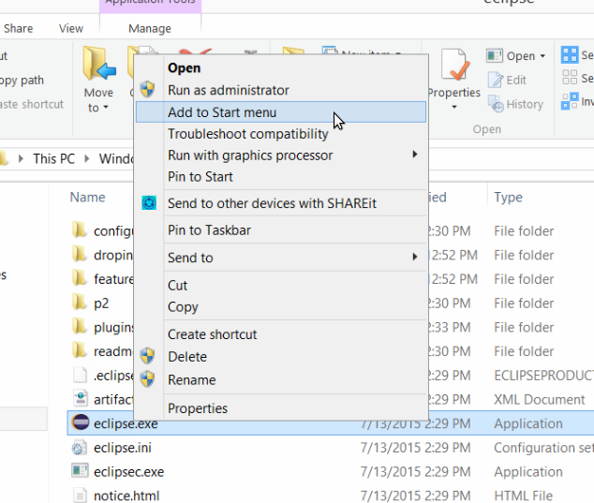Select the eclipsec.exe file icon
This screenshot has height=503, width=594.
(x=80, y=471)
